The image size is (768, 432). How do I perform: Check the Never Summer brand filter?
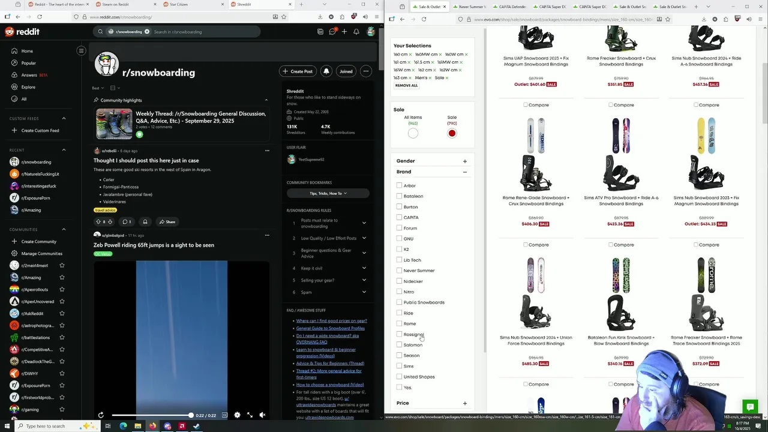coord(399,271)
